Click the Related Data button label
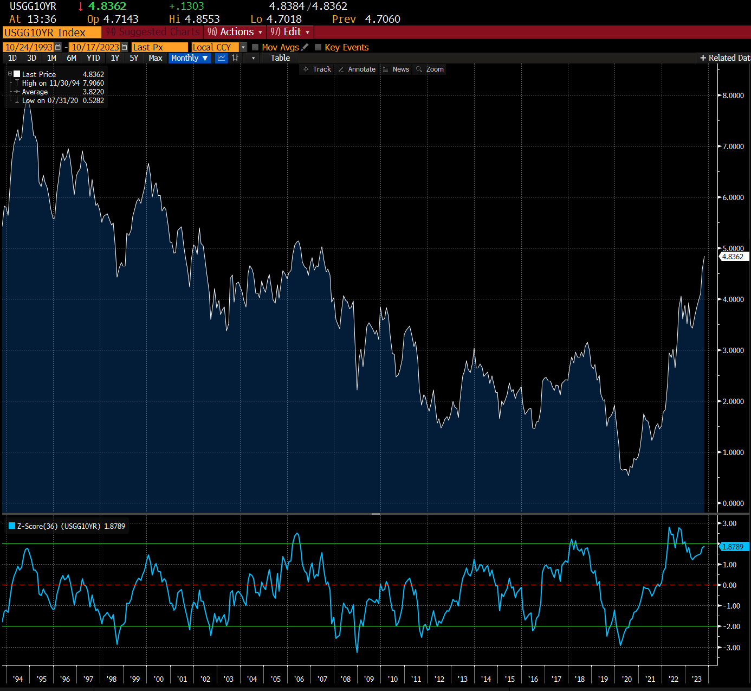The width and height of the screenshot is (751, 691). coord(729,58)
